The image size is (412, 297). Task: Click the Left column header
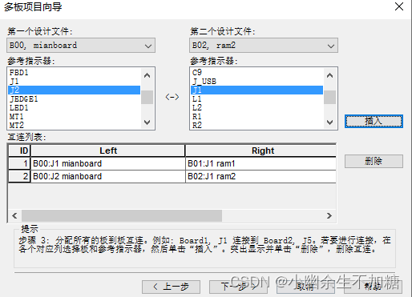point(108,151)
